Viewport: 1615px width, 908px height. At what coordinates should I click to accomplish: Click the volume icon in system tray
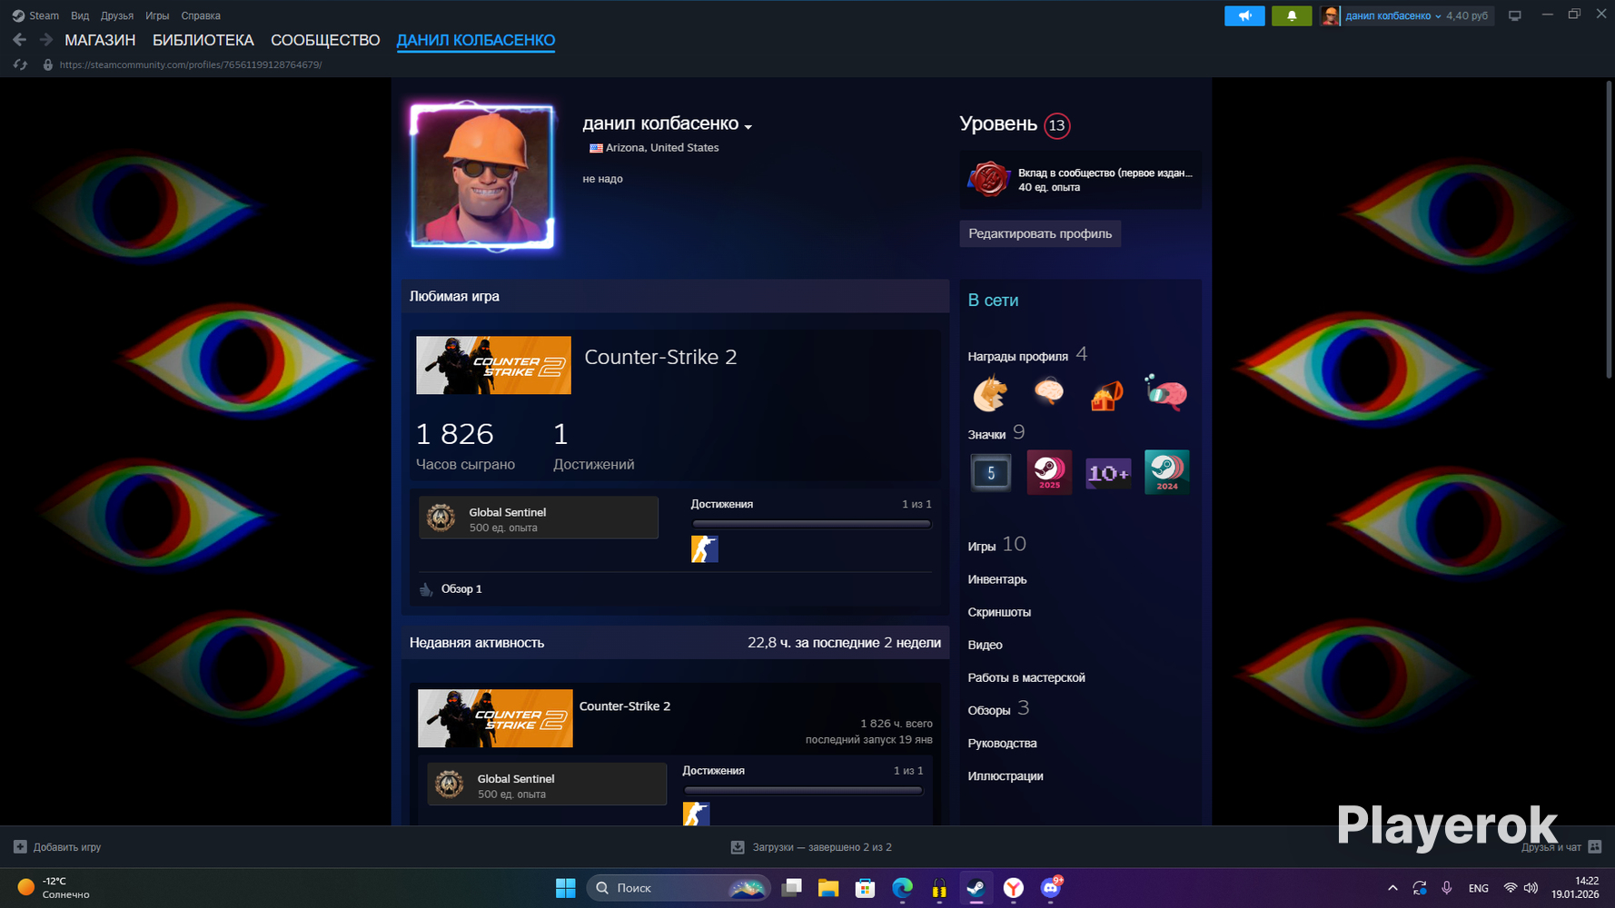[1531, 888]
